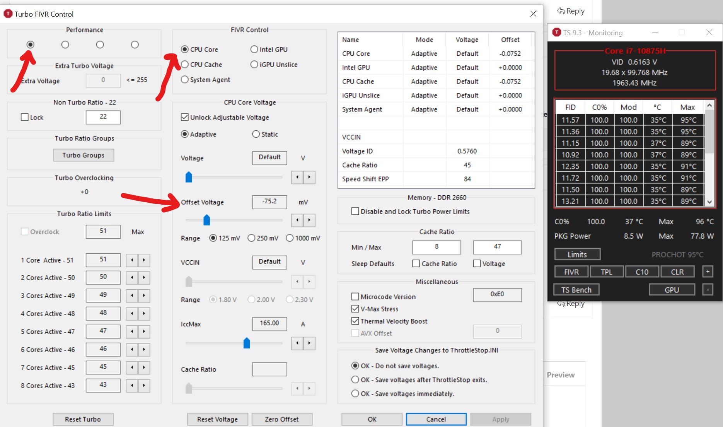Click the Offset Voltage value field
Viewport: 723px width, 427px height.
pyautogui.click(x=269, y=202)
